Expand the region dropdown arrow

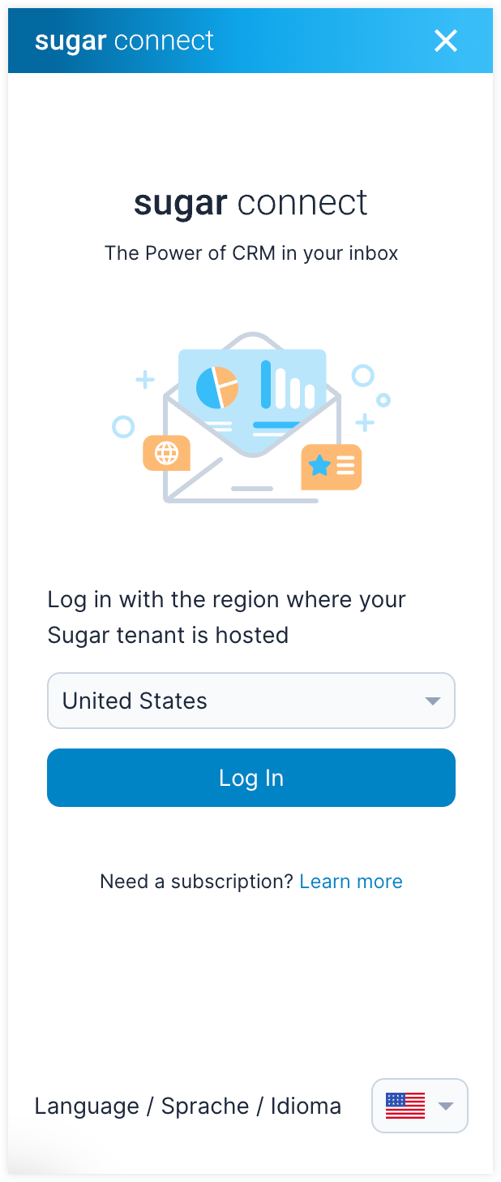click(432, 701)
